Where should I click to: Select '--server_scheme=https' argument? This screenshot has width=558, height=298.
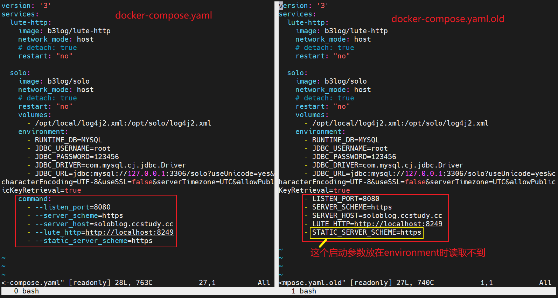[x=79, y=215]
